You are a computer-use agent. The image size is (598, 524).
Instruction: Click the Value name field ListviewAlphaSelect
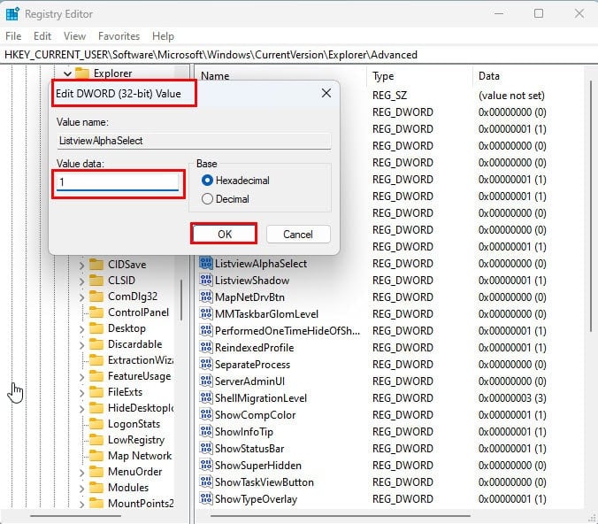point(194,141)
